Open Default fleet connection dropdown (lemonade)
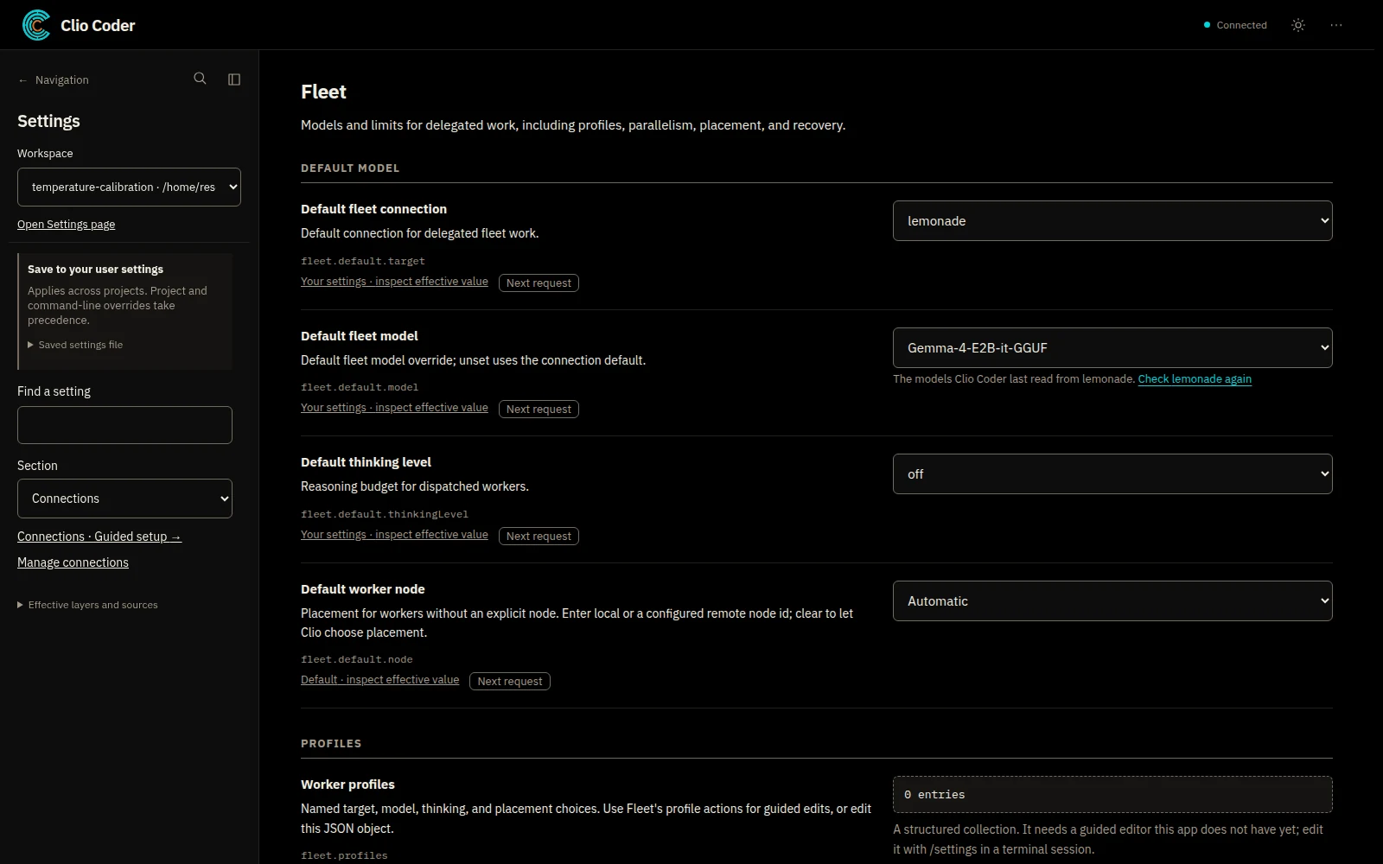Screen dimensions: 1383x864 coord(1112,221)
